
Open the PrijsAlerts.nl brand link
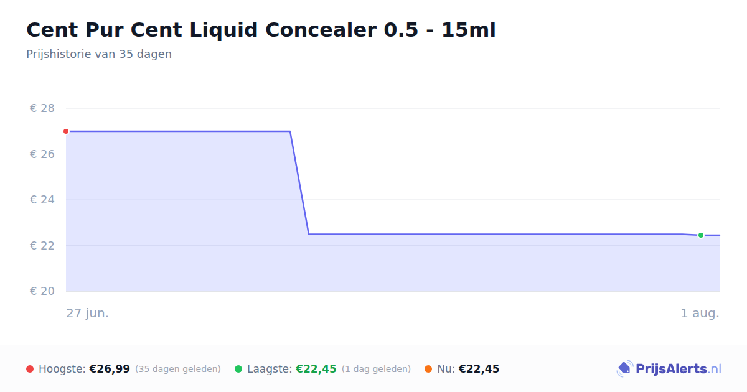pos(669,369)
